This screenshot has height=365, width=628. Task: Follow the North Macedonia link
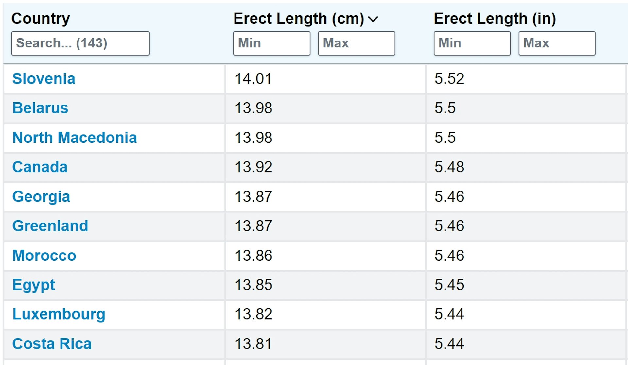tap(75, 138)
